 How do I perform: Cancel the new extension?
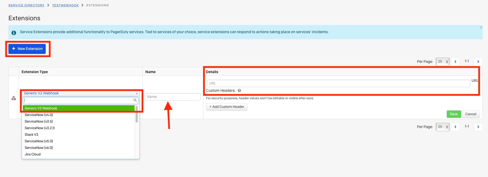[471, 114]
